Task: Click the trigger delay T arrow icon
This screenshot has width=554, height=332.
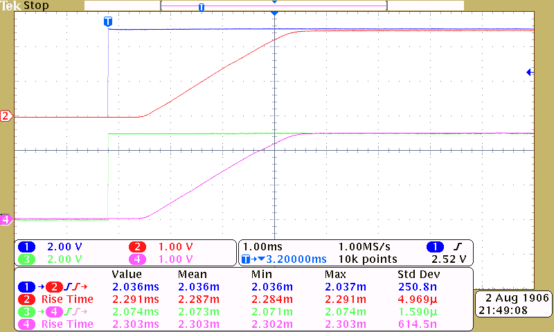Action: (x=253, y=259)
